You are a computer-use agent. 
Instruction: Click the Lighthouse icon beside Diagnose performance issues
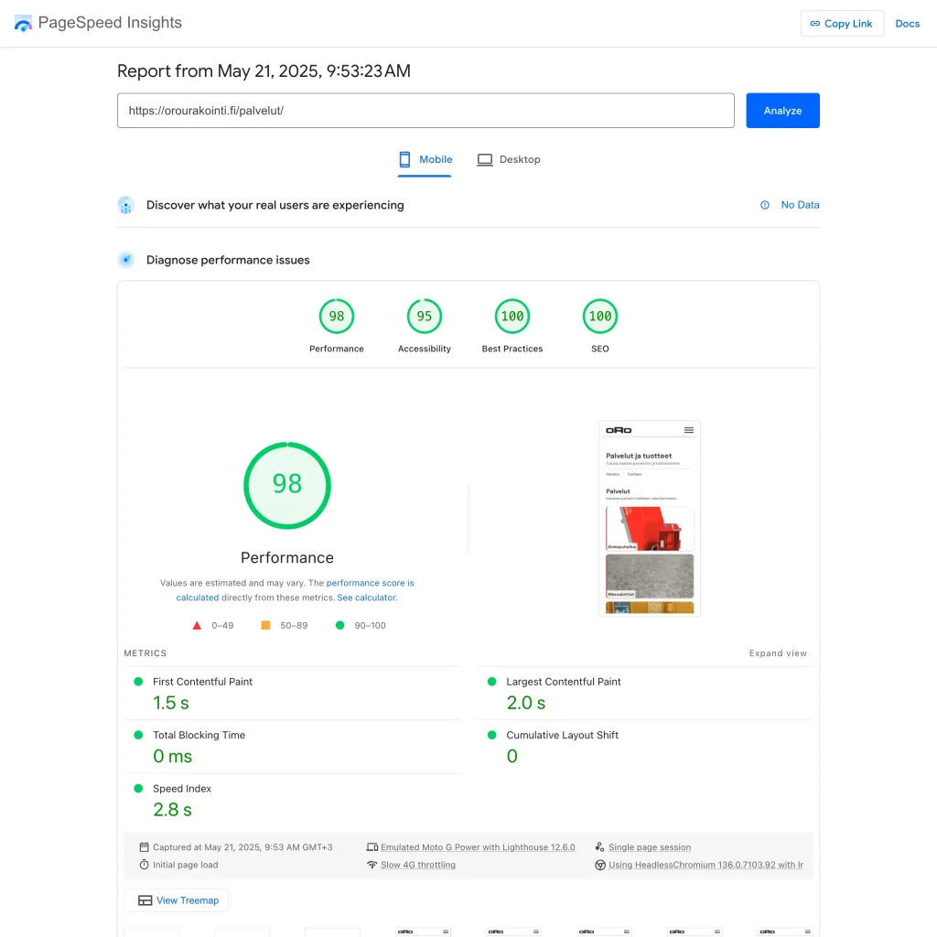click(125, 259)
